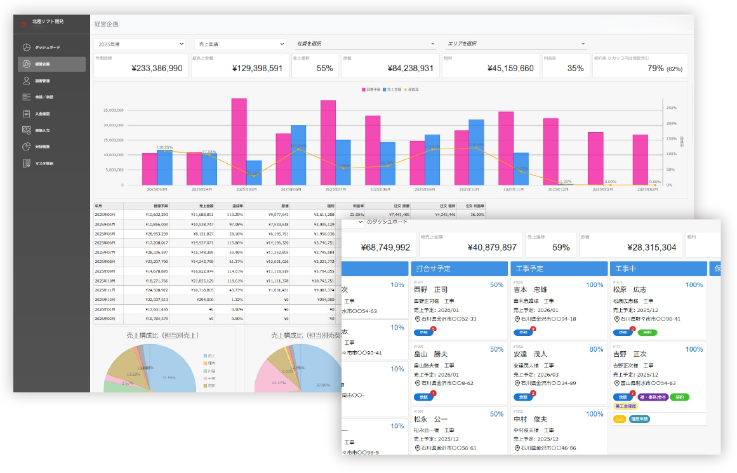Open the 売上実績 dropdown
This screenshot has width=737, height=473.
[240, 44]
